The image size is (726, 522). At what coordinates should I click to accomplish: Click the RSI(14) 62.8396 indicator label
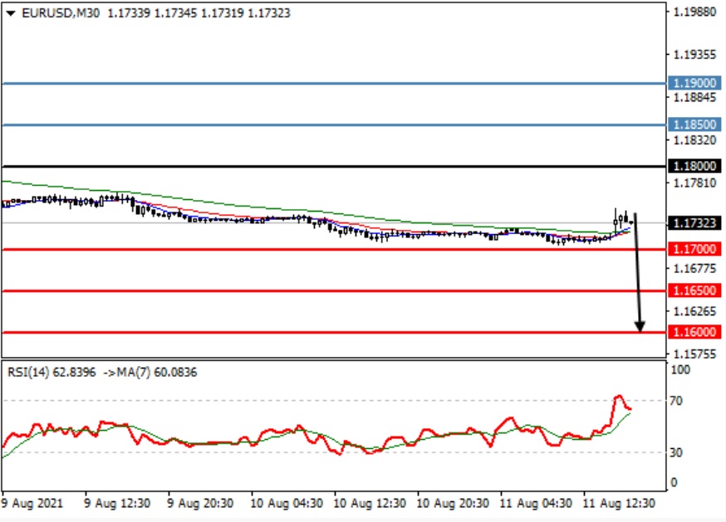52,372
